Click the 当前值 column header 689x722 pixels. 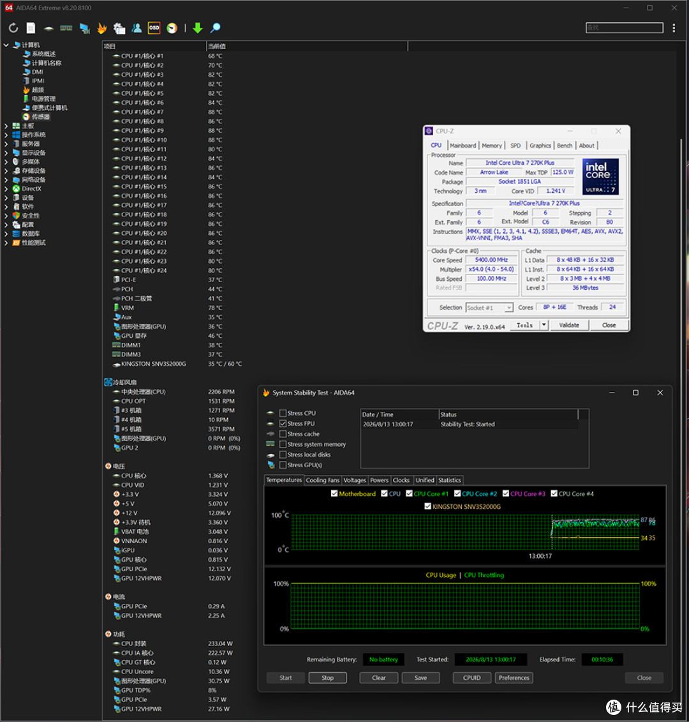[x=306, y=46]
